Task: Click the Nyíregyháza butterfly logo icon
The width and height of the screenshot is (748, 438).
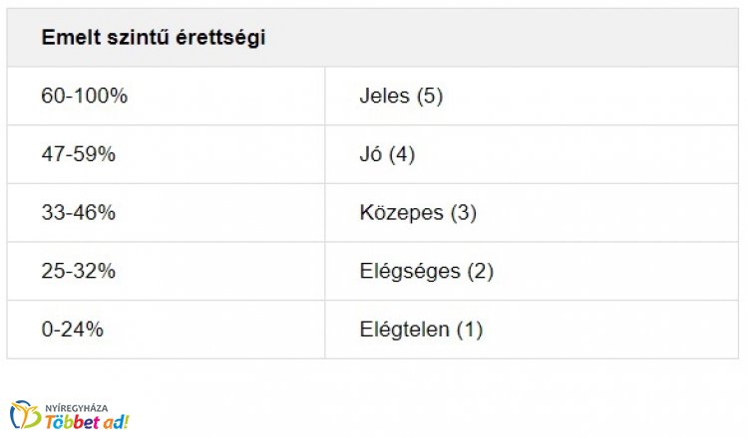Action: (26, 415)
